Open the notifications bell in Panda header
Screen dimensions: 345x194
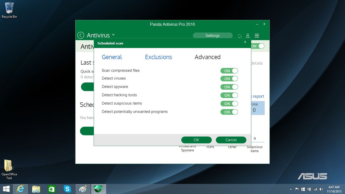[240, 36]
